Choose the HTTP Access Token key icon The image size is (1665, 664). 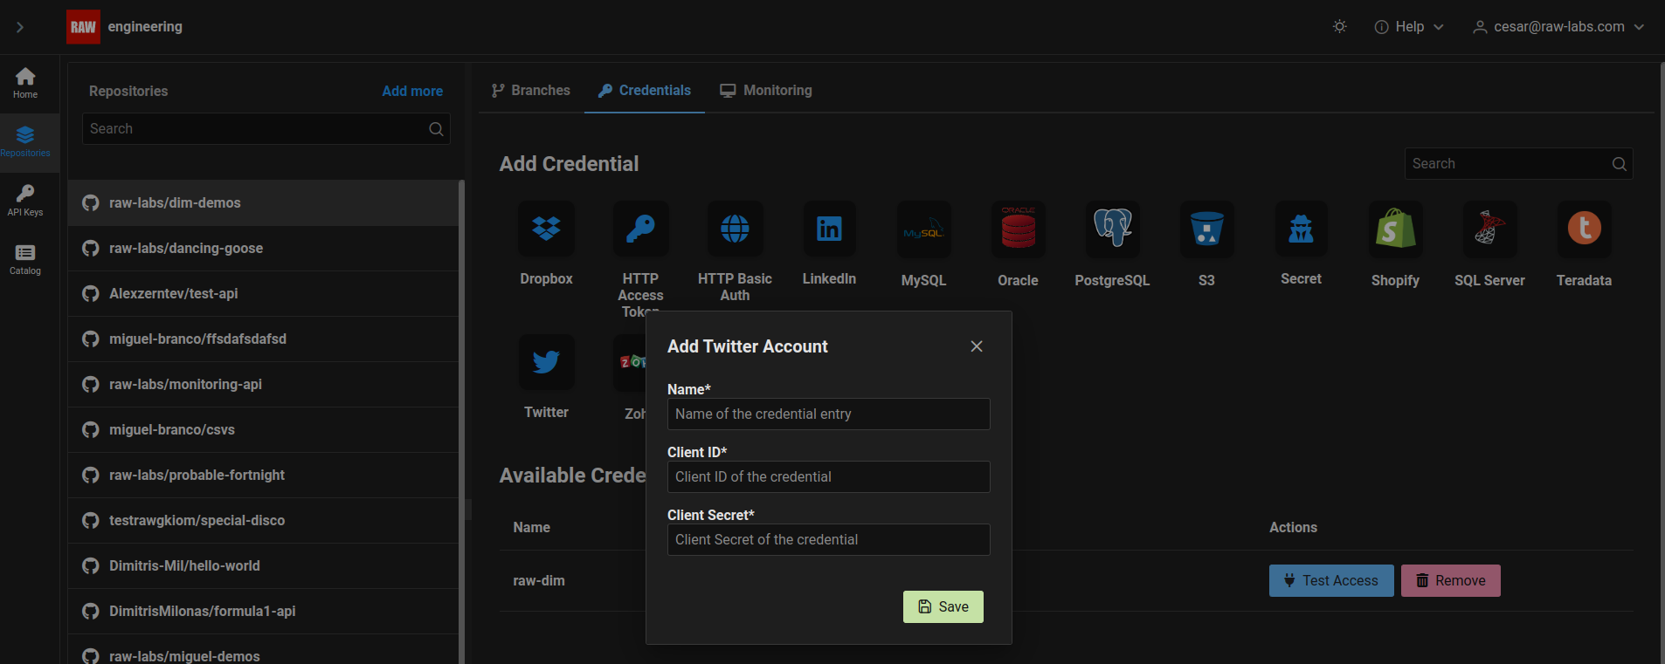click(x=640, y=229)
